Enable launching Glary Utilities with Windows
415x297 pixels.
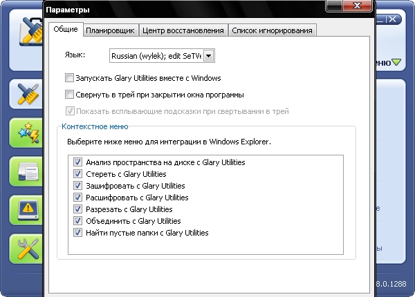click(x=69, y=79)
